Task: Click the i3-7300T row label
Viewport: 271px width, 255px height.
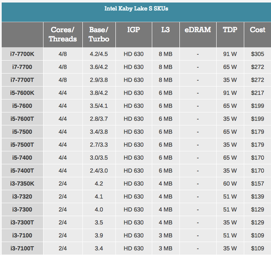Action: coord(22,222)
